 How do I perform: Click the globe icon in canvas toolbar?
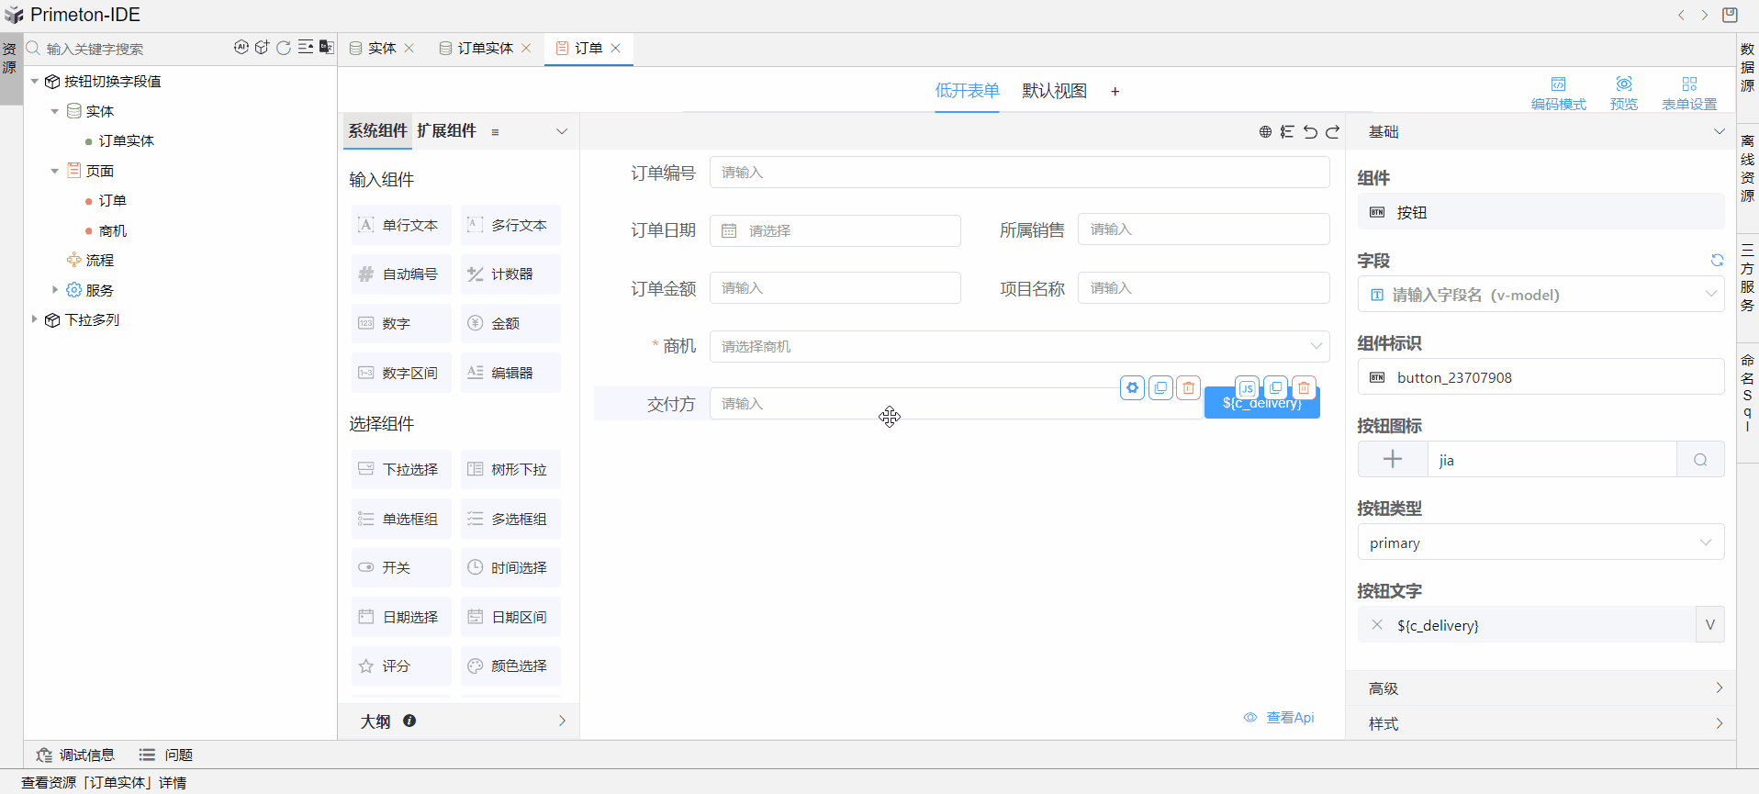[1265, 132]
